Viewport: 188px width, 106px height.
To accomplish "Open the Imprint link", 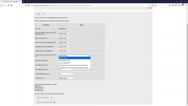I will pyautogui.click(x=150, y=8).
